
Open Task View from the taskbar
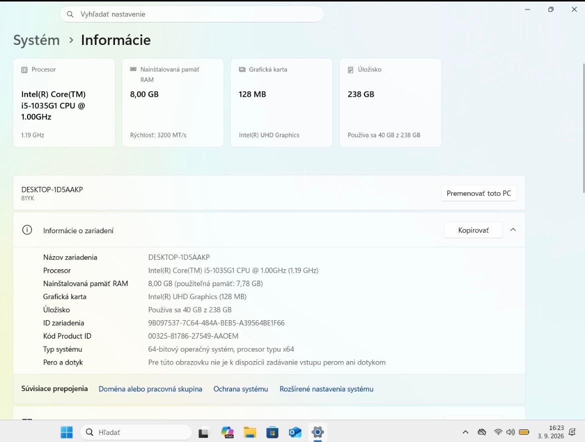tap(203, 433)
